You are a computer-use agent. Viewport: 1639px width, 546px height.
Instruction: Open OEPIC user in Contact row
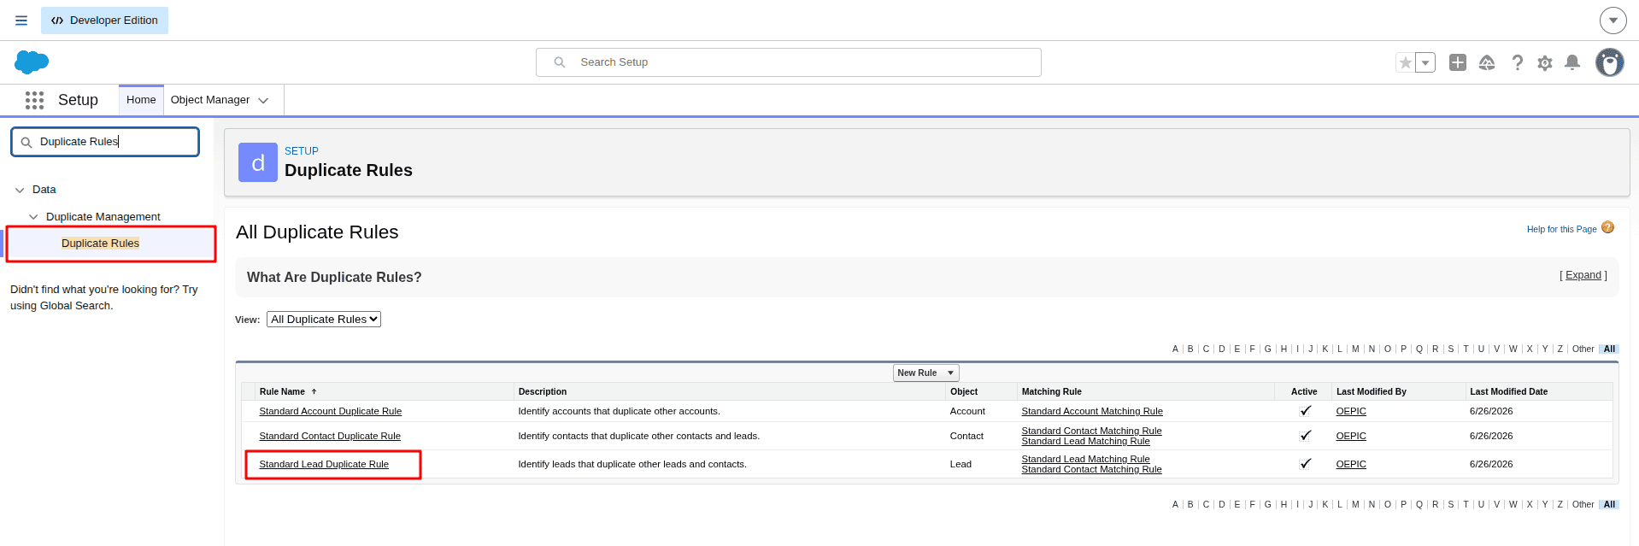[x=1351, y=437]
